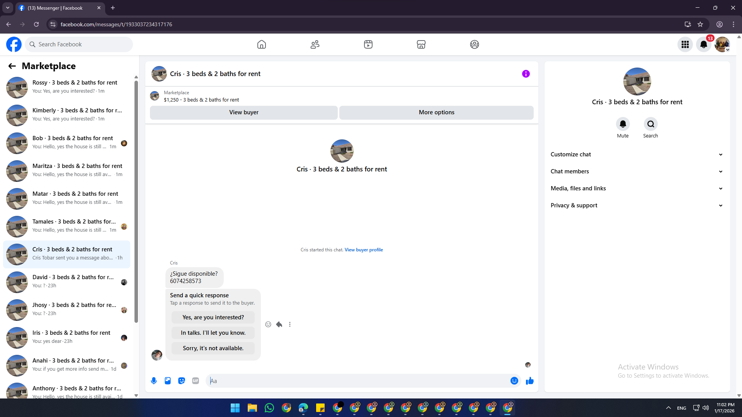Expand Privacy & support section
Viewport: 742px width, 417px height.
click(637, 205)
